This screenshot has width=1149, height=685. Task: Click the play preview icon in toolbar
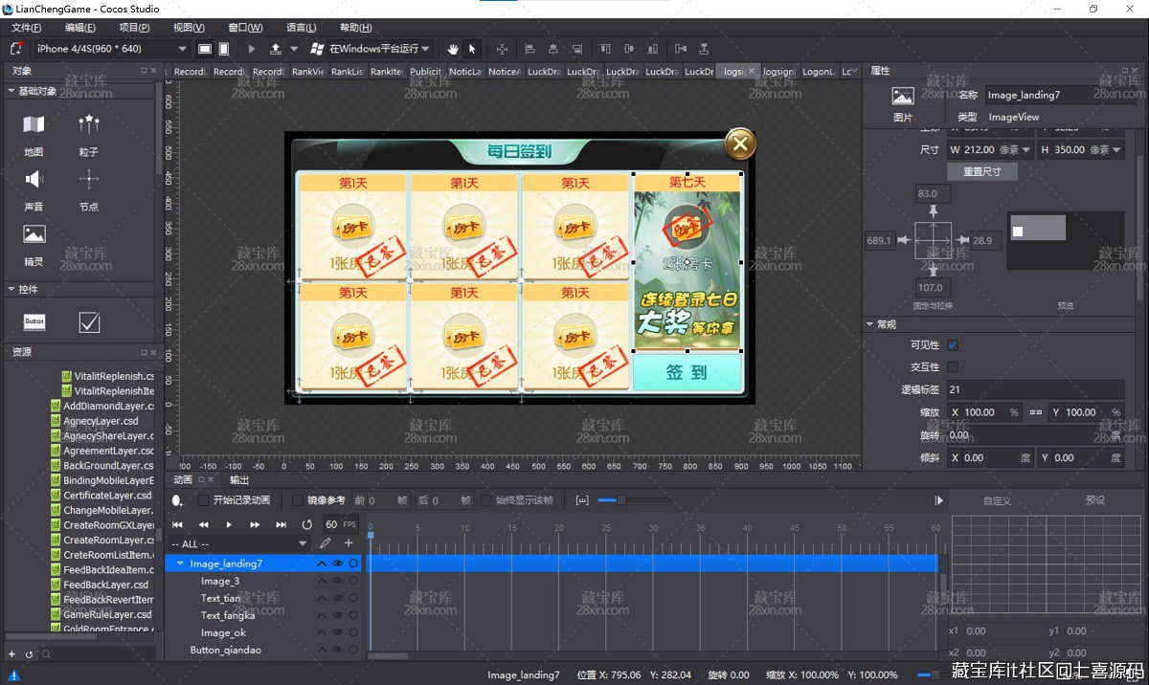tap(252, 49)
